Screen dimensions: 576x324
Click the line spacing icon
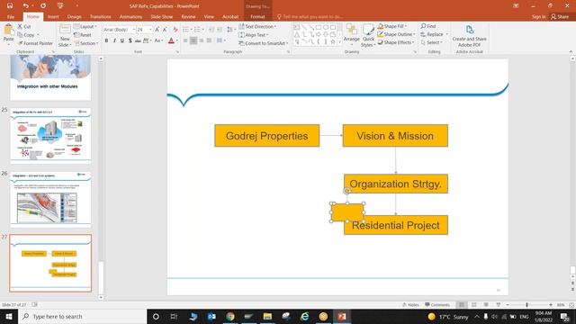tap(230, 30)
